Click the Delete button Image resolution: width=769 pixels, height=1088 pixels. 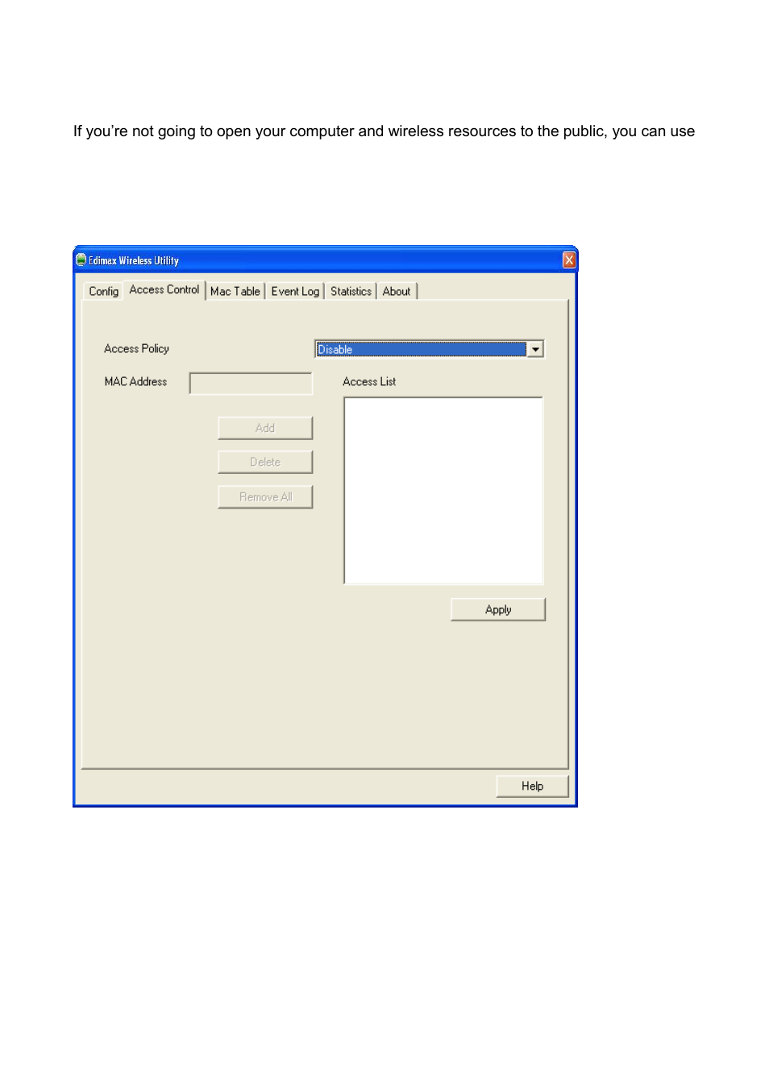tap(265, 462)
